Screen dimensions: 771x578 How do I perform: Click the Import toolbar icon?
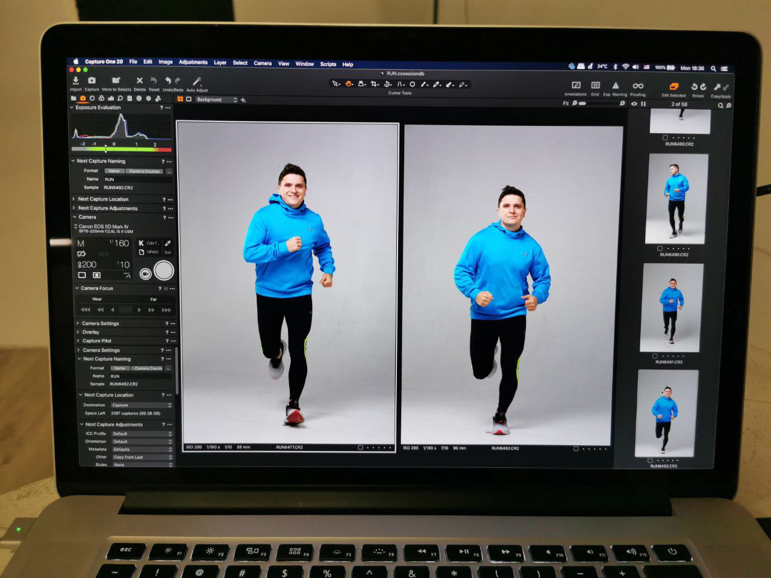(x=76, y=80)
